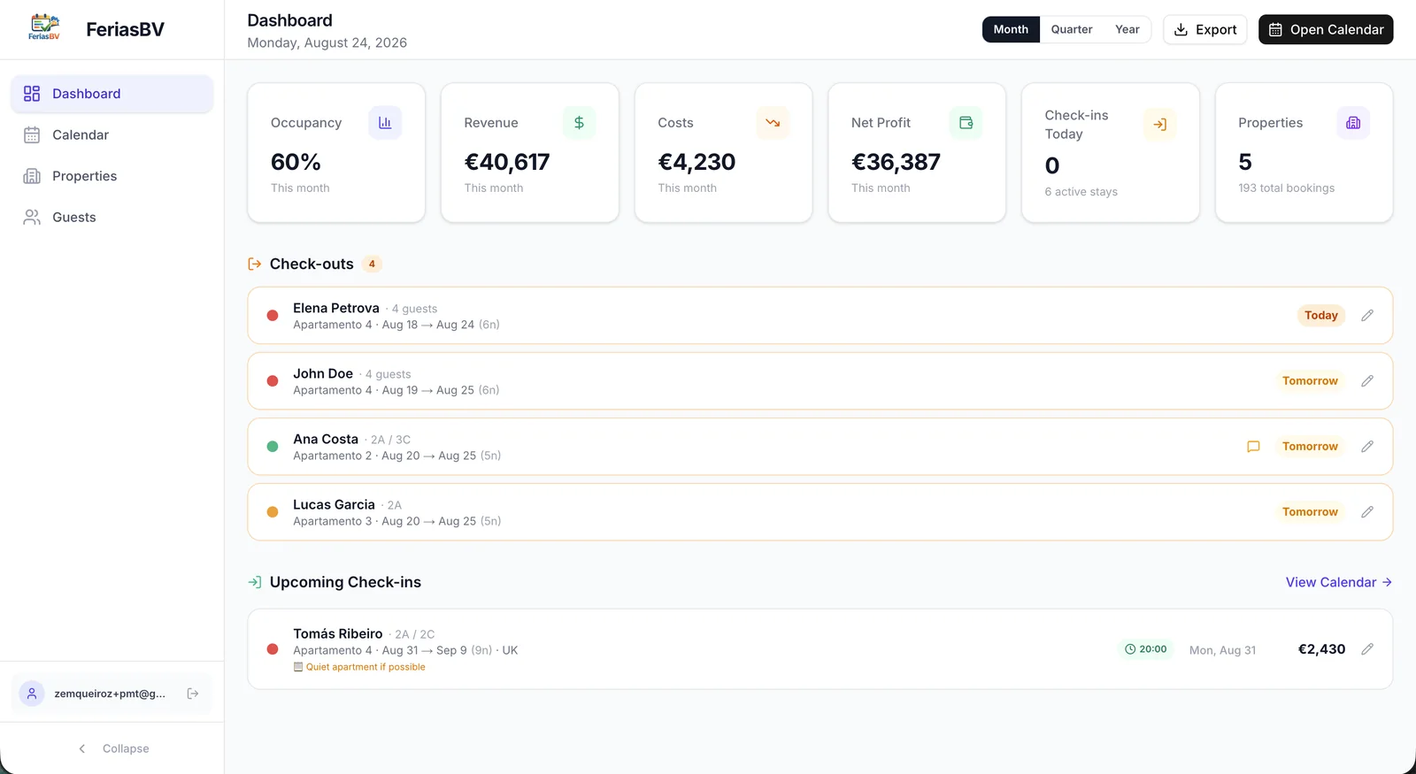
Task: Click the zemqueiroz+pmt@g... account email
Action: coord(110,694)
